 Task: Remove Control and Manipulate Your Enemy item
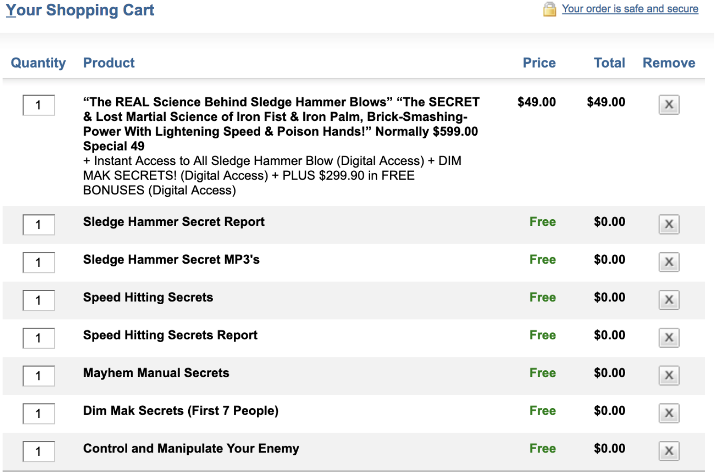[669, 451]
